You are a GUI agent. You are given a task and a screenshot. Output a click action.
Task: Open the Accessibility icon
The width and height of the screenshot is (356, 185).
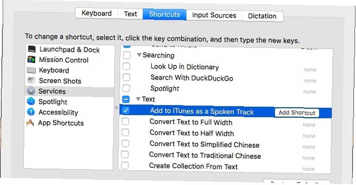tap(31, 112)
